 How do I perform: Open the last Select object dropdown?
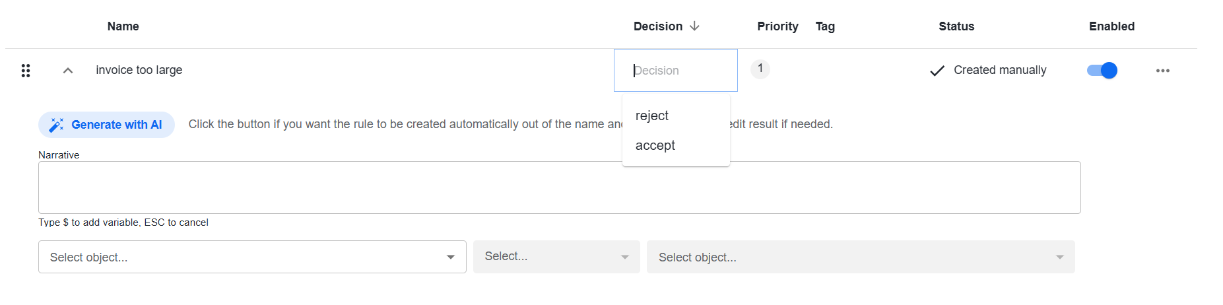pos(861,257)
